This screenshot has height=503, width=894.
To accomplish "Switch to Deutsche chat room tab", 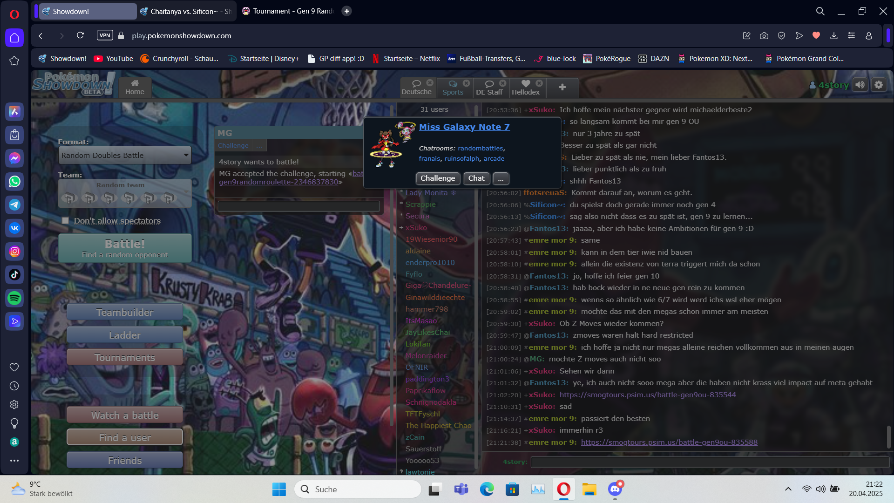I will [x=416, y=88].
